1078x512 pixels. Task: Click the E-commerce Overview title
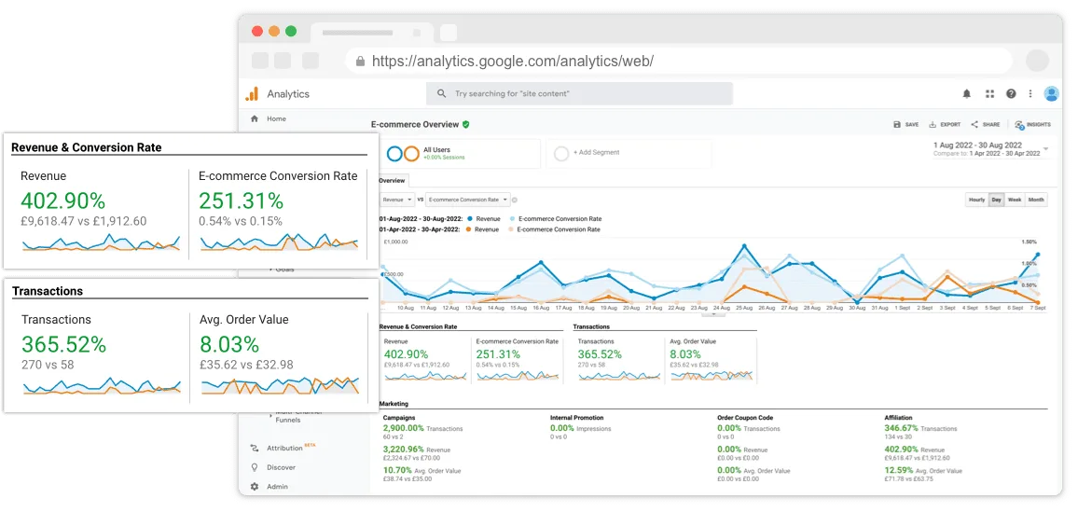click(x=415, y=124)
